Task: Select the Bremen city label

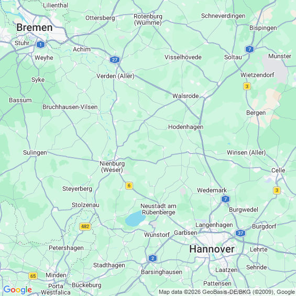Action: tap(35, 28)
